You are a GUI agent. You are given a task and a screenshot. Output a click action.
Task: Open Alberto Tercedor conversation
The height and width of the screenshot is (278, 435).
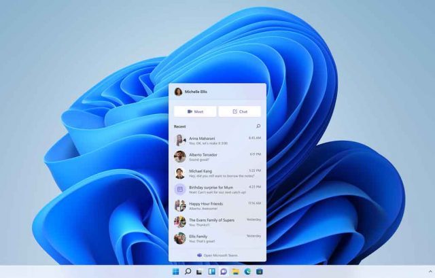coord(217,156)
